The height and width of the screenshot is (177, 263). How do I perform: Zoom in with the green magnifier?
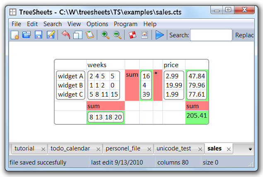pos(105,35)
